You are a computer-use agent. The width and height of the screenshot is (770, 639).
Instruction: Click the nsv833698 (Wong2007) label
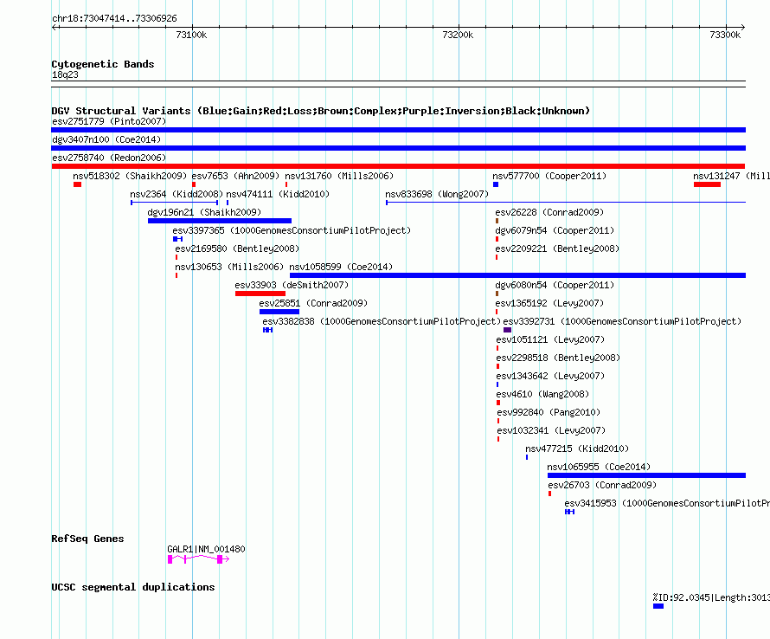pos(437,194)
